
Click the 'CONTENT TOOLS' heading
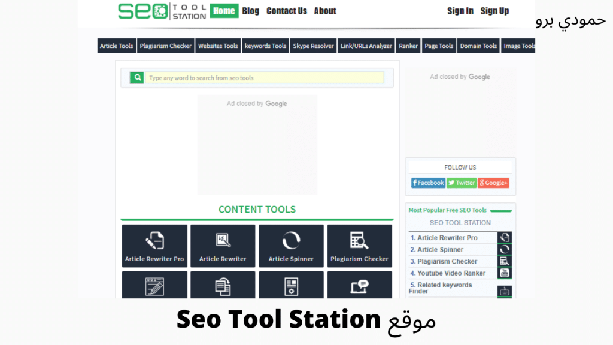coord(257,209)
